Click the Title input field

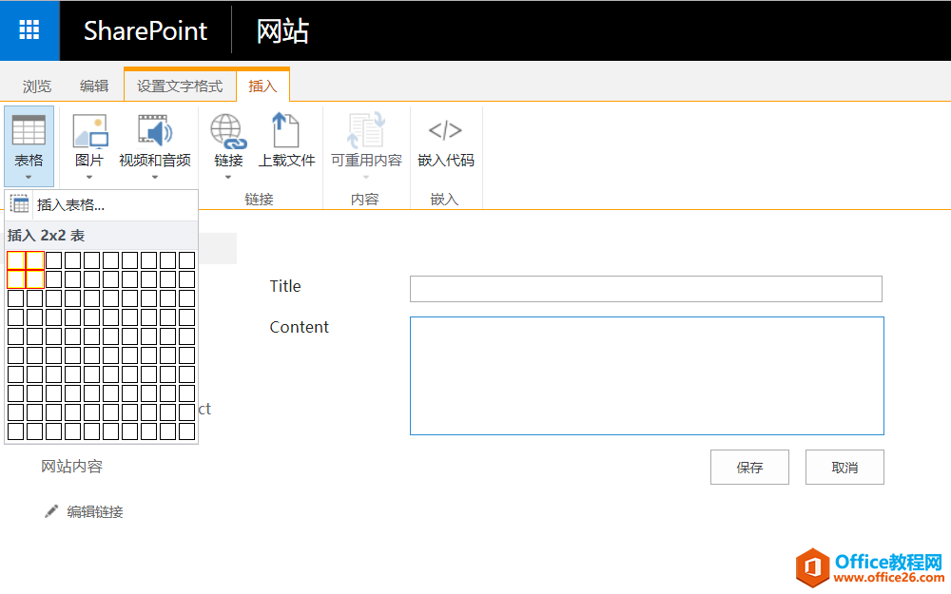(646, 288)
